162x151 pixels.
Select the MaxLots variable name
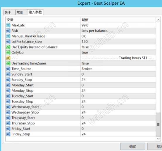(18, 25)
